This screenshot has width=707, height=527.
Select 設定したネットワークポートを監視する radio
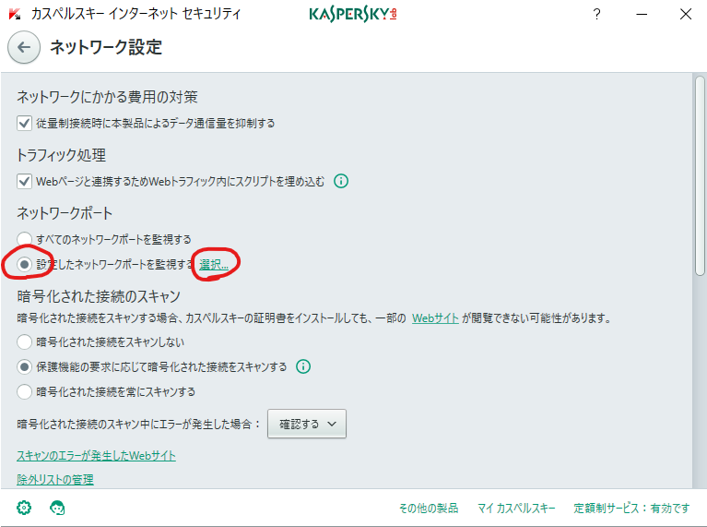[x=24, y=264]
